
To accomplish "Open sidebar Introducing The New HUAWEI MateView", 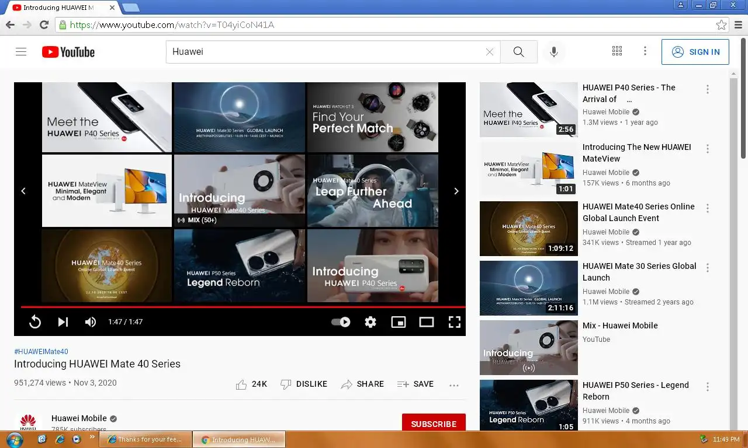I will coord(636,153).
